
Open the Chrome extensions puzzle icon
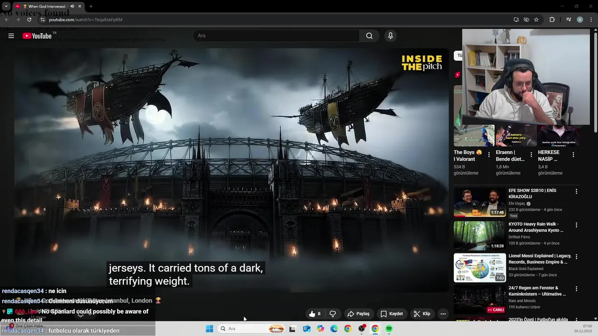[x=552, y=20]
